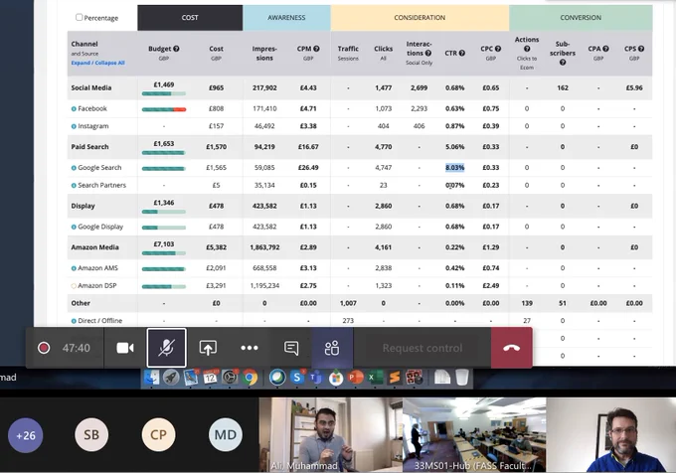This screenshot has width=676, height=473.
Task: Open Sublime Text from the dock
Action: (x=394, y=378)
